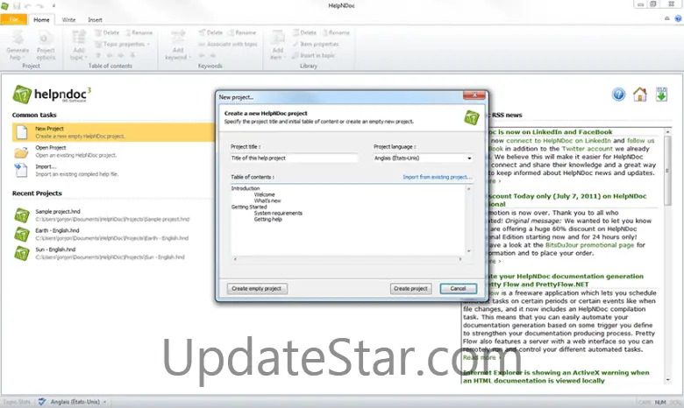Click the Create empty project button
Screen dimensions: 684x408
[x=257, y=288]
